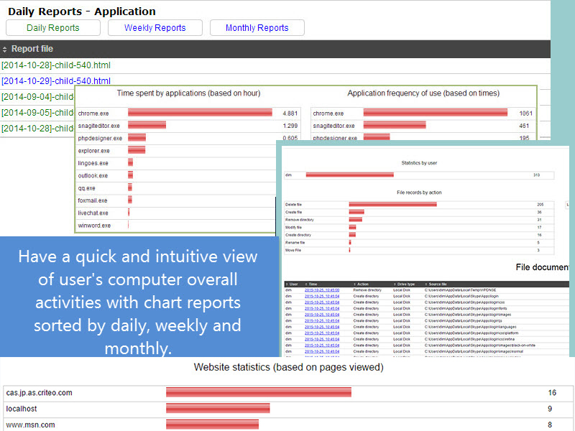
Task: Click the chrome.exe bar showing 4.881 hours
Action: [x=200, y=113]
